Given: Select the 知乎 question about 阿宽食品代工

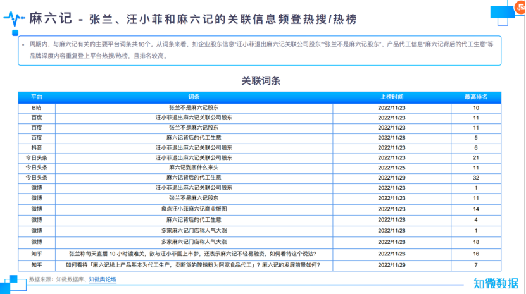Looking at the screenshot, I should [193, 265].
